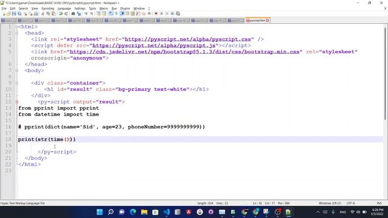Open the Windows Start button
Viewport: 388px width, 218px height.
point(99,212)
